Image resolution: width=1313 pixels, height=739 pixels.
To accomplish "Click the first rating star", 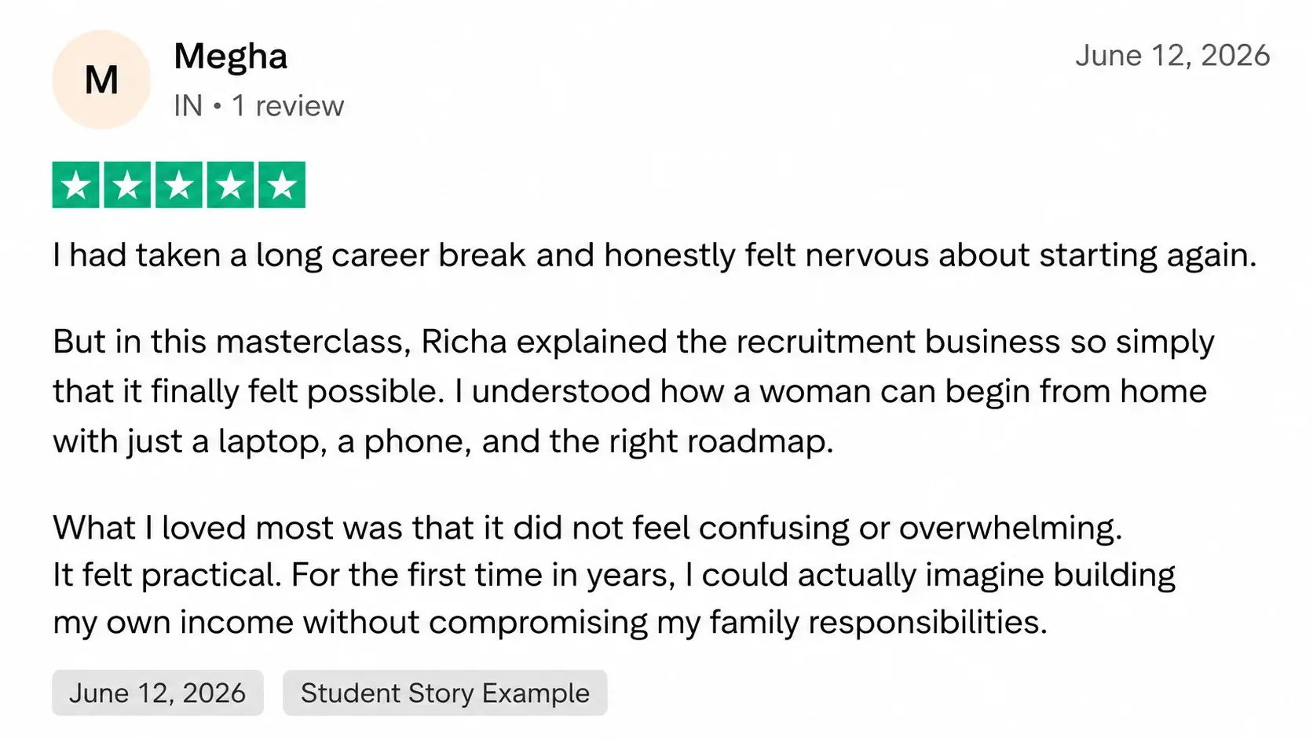I will coord(76,185).
